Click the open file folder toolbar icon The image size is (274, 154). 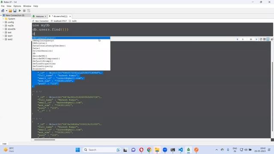(10, 11)
